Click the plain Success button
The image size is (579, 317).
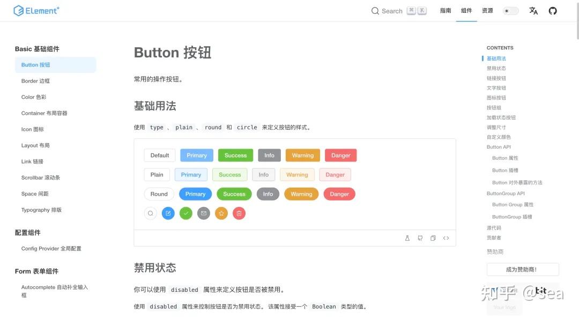coord(229,175)
